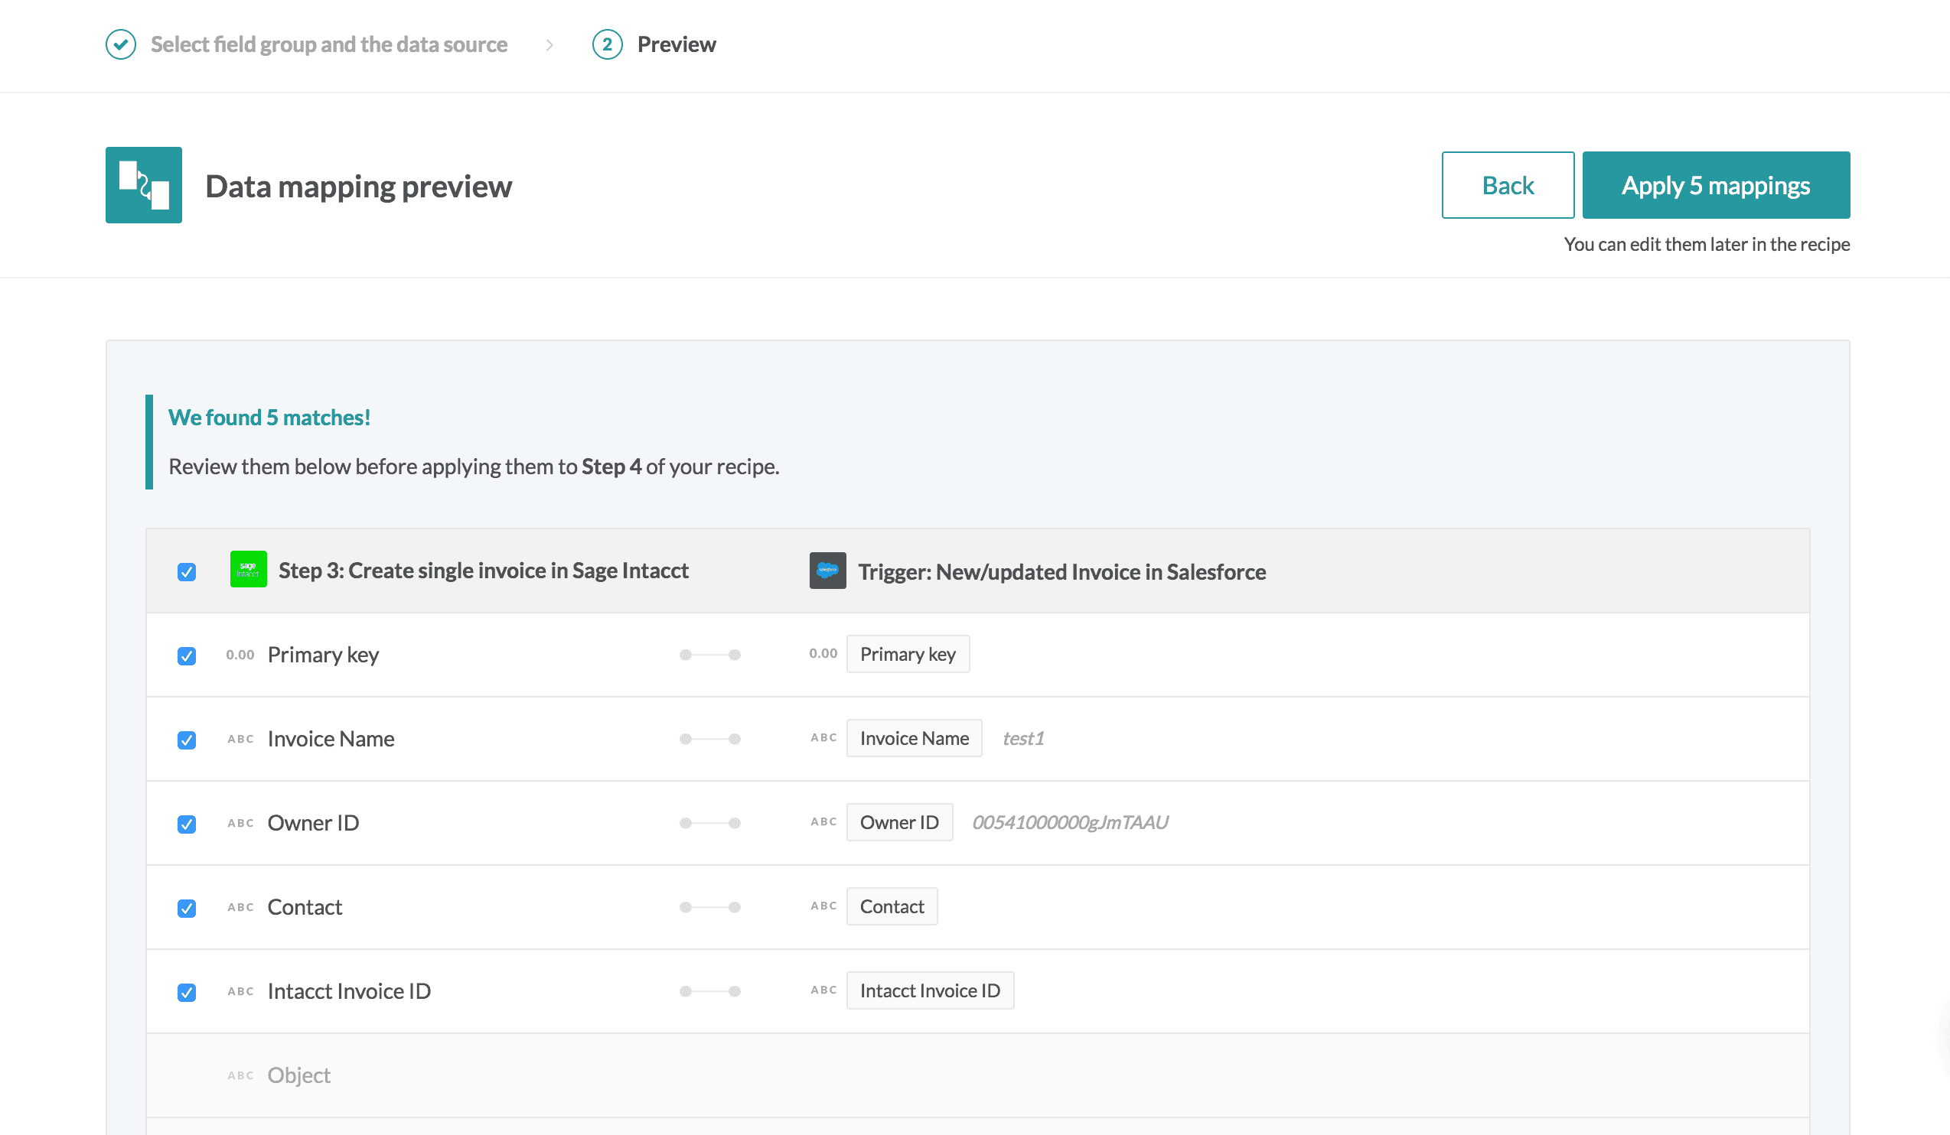Click the number type icon beside Sage Primary key
Image resolution: width=1950 pixels, height=1135 pixels.
click(x=240, y=655)
